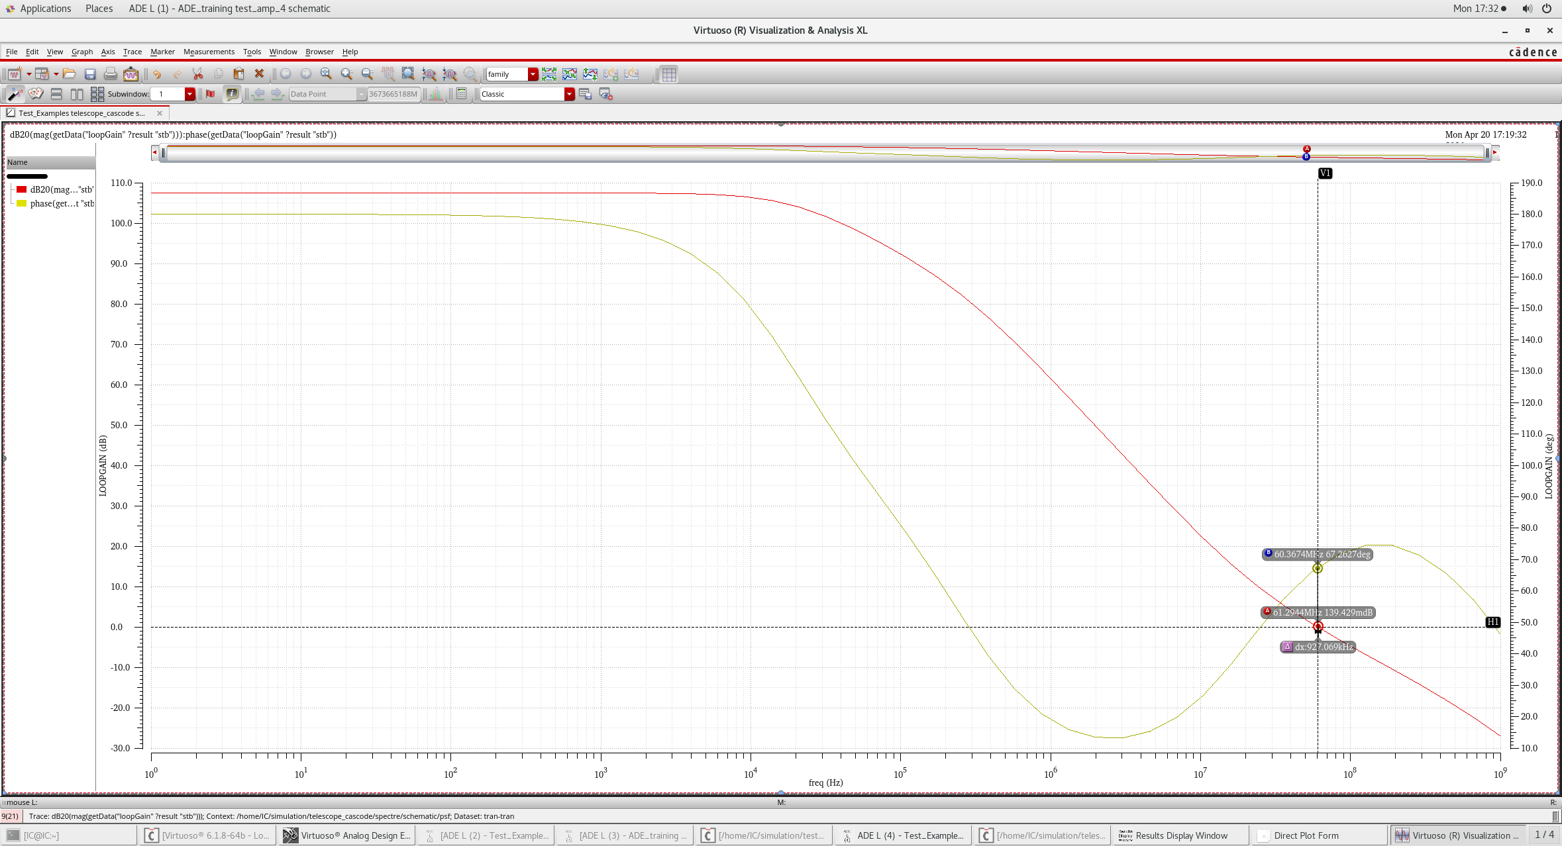Click the red dB20 trace color swatch

coord(21,189)
